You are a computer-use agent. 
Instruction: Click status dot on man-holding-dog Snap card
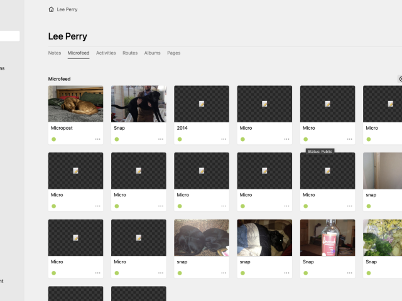pos(117,139)
